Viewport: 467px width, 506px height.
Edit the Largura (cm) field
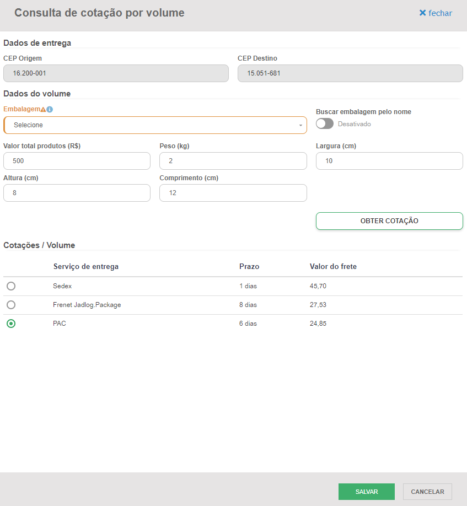tap(389, 161)
